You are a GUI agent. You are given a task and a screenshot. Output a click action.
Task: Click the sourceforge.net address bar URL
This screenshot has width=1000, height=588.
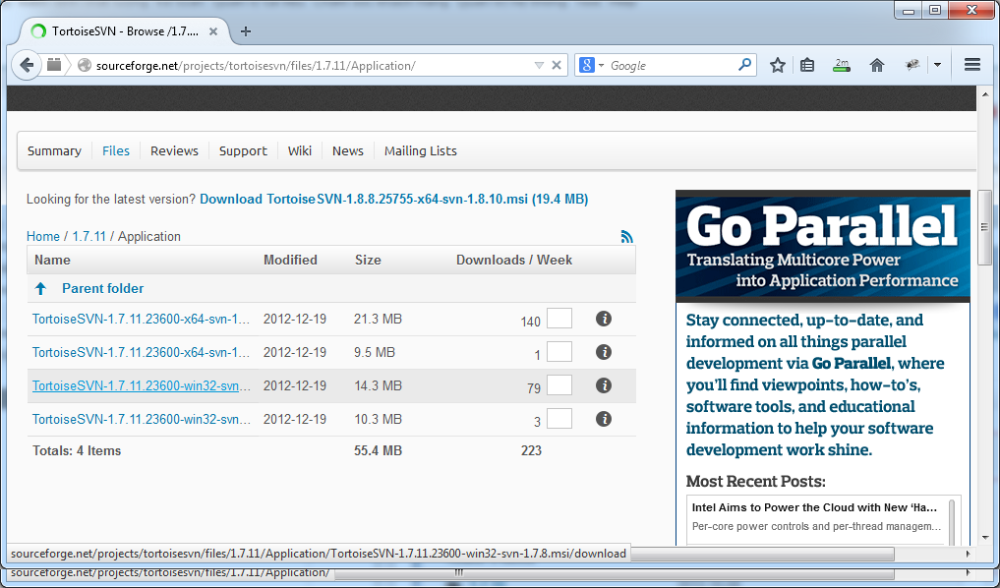click(x=256, y=65)
